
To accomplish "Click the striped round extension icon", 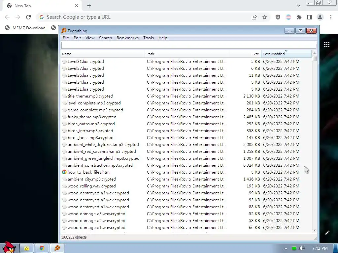I will click(x=288, y=17).
